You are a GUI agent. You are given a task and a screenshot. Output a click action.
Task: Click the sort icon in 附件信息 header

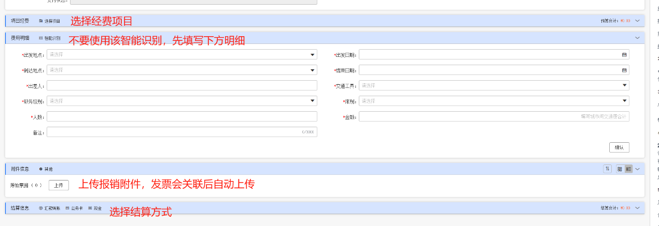[608, 169]
